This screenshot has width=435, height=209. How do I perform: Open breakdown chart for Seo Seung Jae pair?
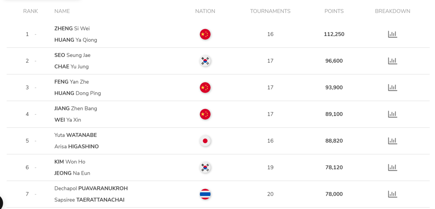click(393, 61)
